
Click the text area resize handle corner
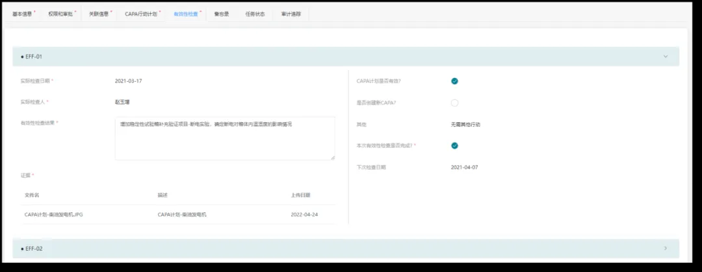point(333,158)
